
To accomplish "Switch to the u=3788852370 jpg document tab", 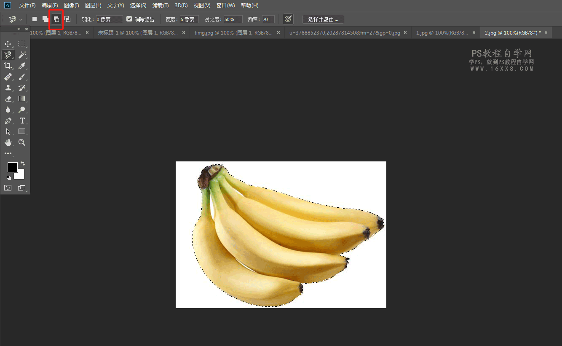I will click(348, 32).
